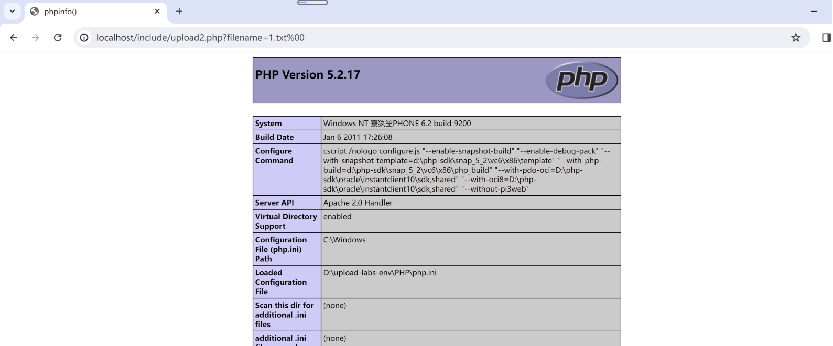
Task: Expand the tab search dropdown
Action: tap(12, 11)
